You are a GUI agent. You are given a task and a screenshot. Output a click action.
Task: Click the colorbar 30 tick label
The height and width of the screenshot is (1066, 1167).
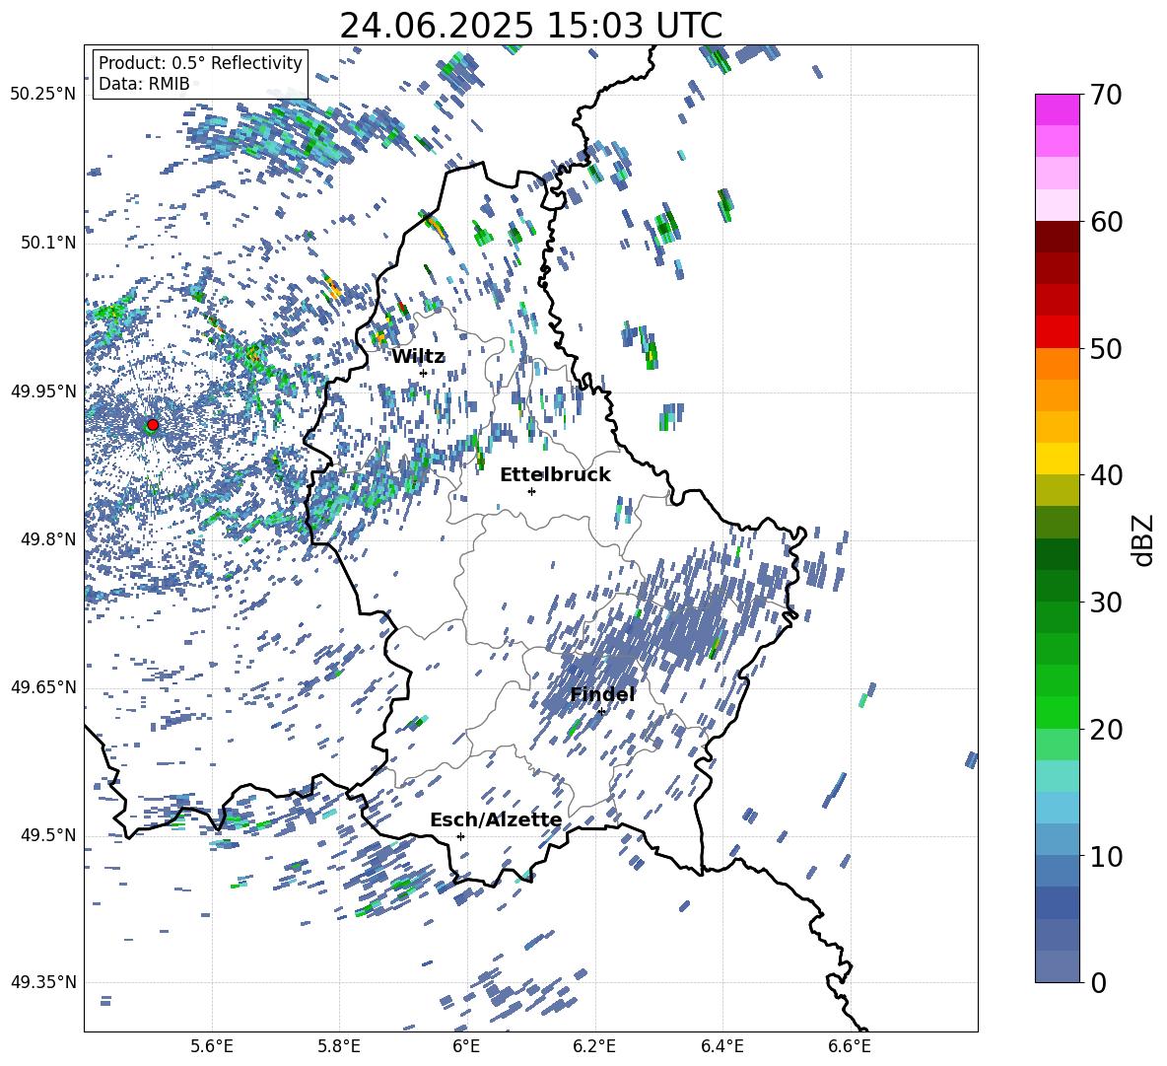pos(1106,603)
